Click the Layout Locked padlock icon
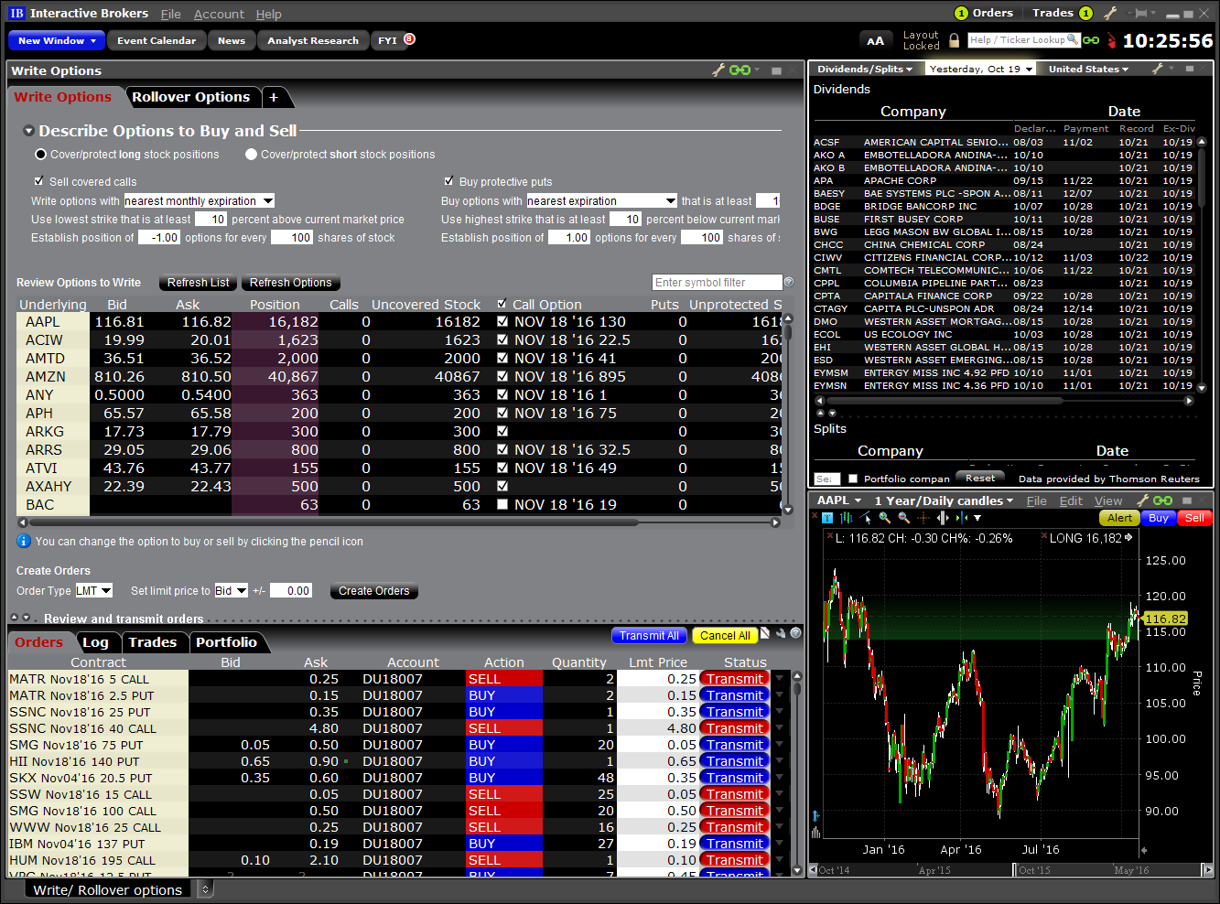This screenshot has height=904, width=1220. pos(954,40)
